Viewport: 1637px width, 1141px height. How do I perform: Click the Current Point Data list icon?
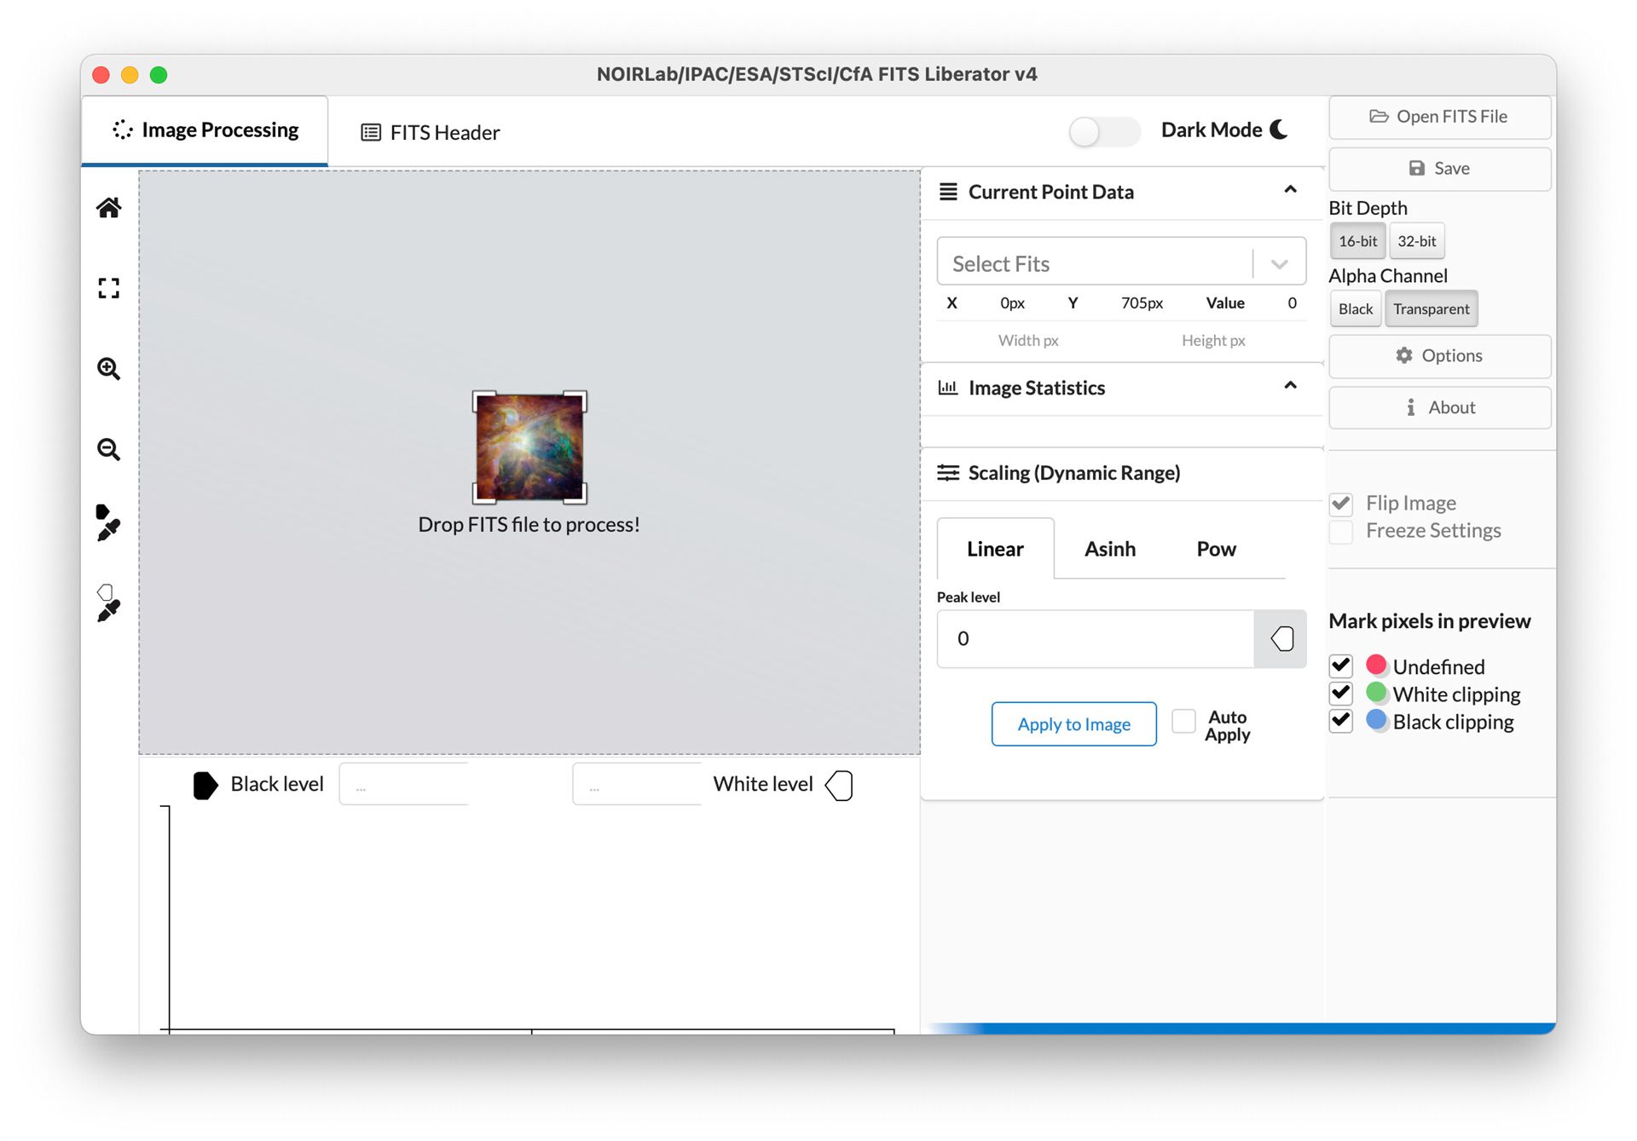pyautogui.click(x=948, y=192)
